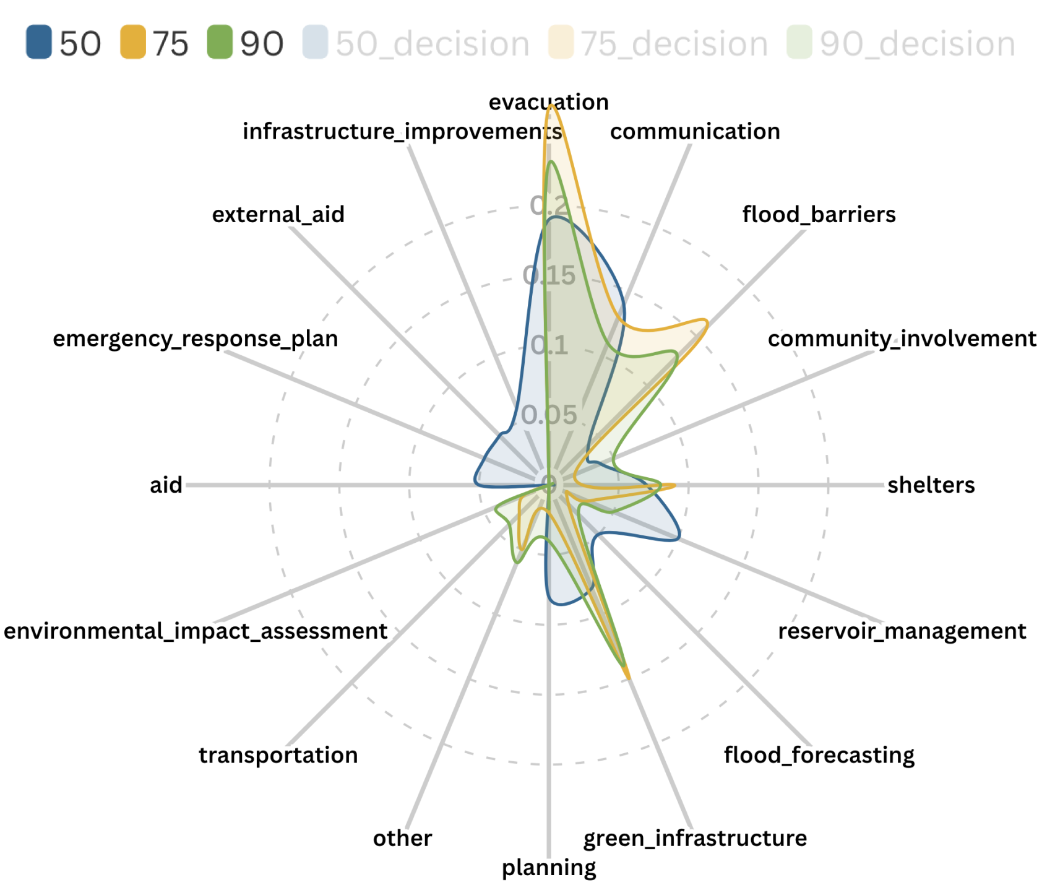Click the planning axis label

[548, 867]
